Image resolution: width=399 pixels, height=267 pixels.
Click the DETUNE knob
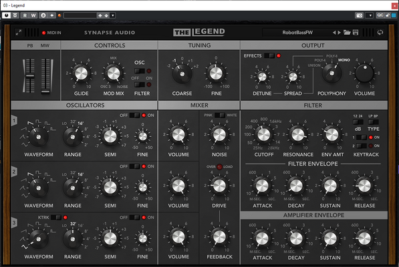click(x=262, y=77)
